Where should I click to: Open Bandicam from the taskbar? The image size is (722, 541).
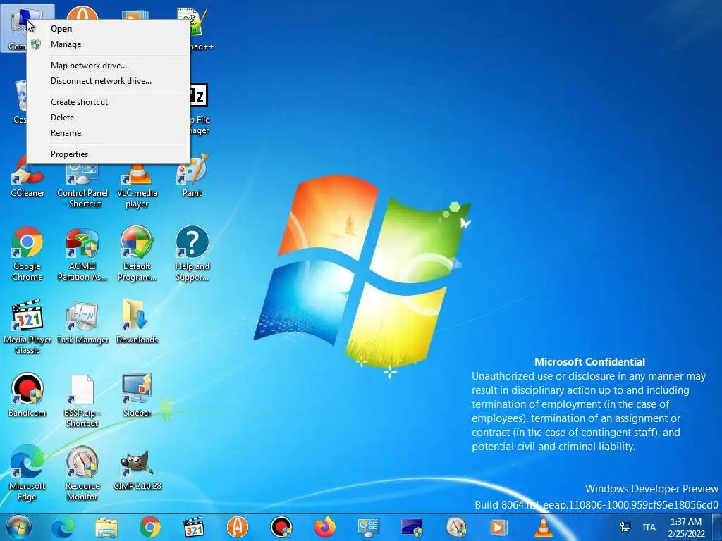pos(281,527)
